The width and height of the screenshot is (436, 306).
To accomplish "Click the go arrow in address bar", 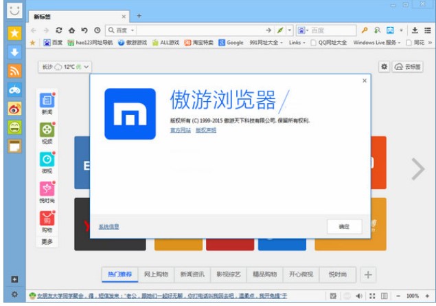I will coord(268,30).
